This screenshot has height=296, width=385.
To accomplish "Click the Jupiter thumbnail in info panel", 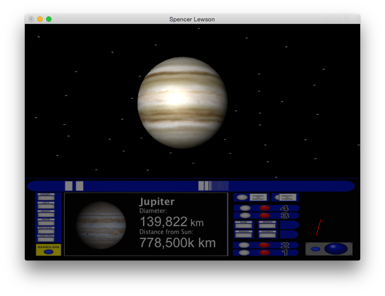I will (x=101, y=225).
